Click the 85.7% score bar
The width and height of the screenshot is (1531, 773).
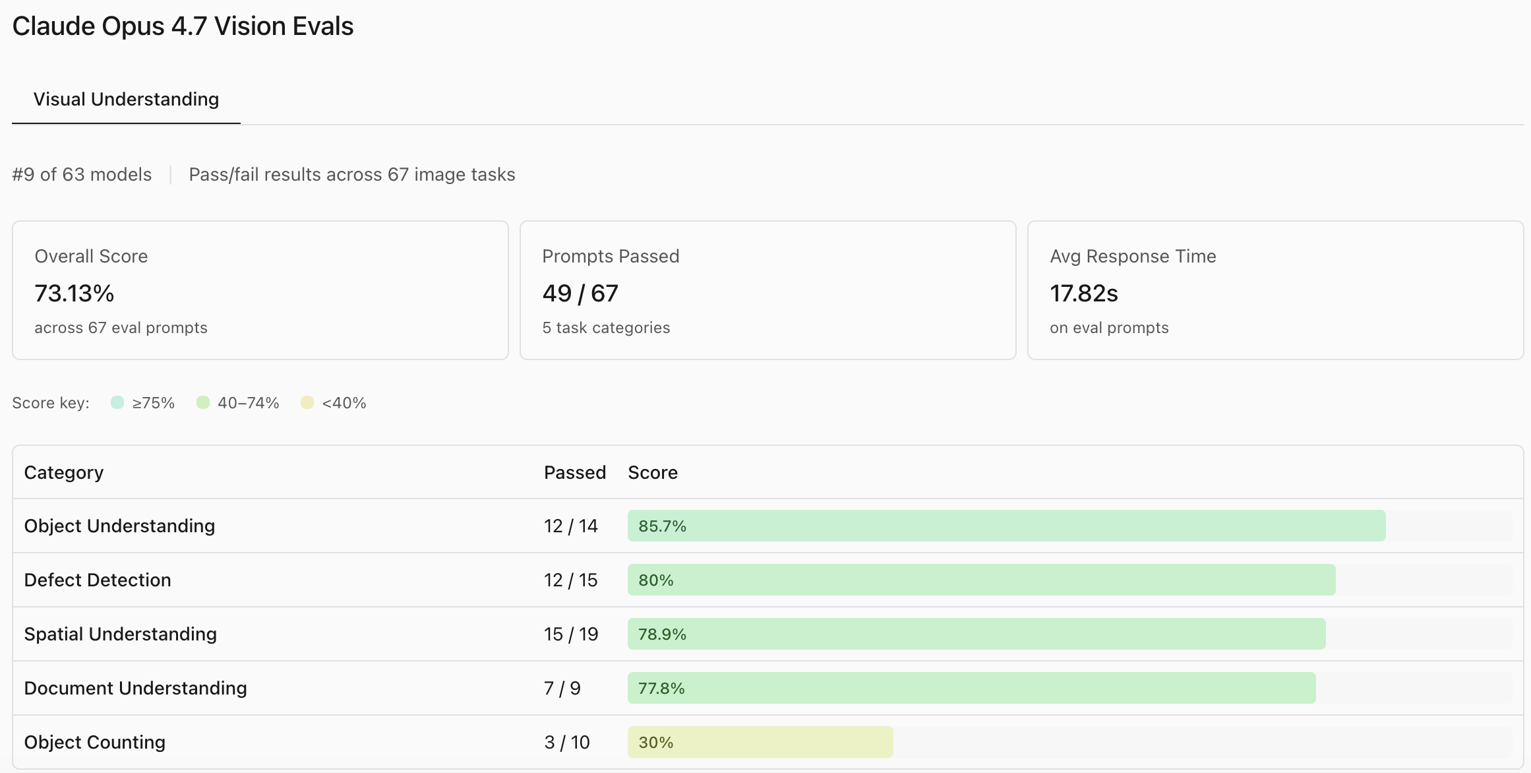[x=1007, y=526]
